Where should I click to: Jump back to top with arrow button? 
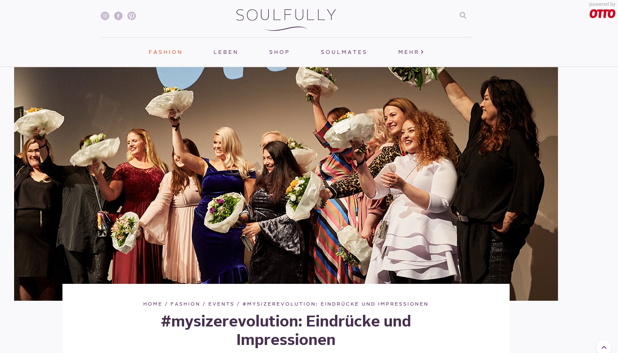(x=604, y=347)
